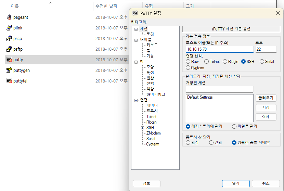The image size is (284, 191).
Task: Open the 로깅 category
Action: coord(150,34)
